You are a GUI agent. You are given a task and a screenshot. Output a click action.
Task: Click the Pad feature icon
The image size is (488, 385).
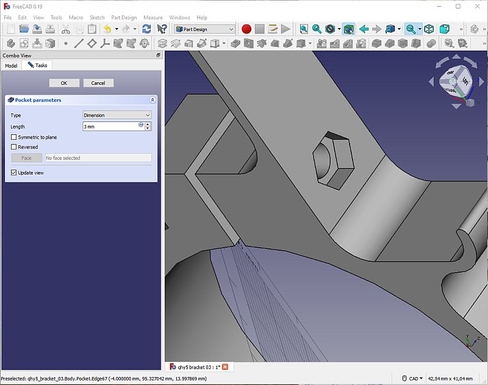pos(162,43)
